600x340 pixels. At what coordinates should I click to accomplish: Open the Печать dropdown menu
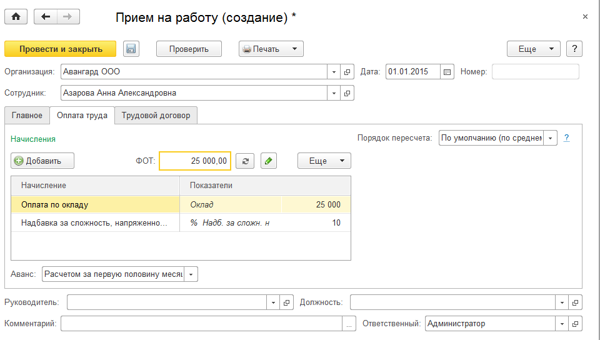point(271,49)
